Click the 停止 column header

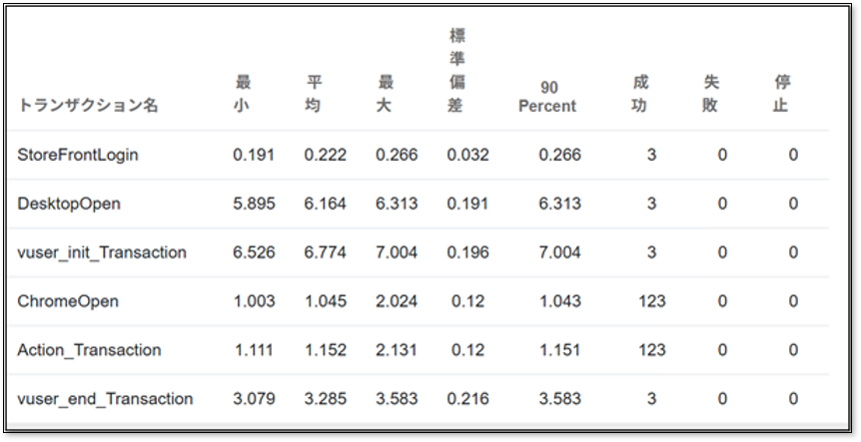point(782,94)
